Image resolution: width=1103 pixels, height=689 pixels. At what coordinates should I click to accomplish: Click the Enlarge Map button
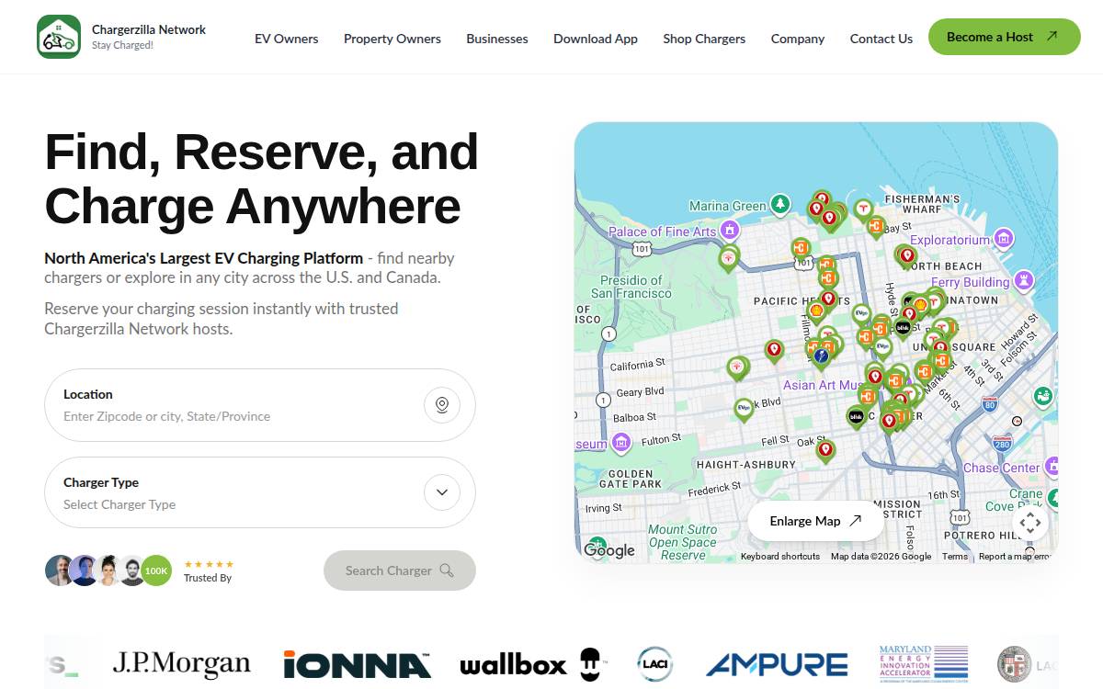(816, 521)
